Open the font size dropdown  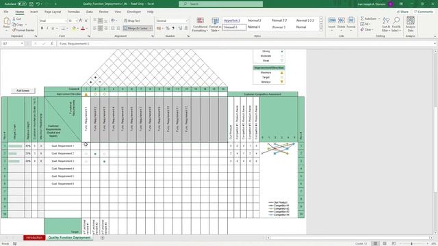pyautogui.click(x=76, y=21)
